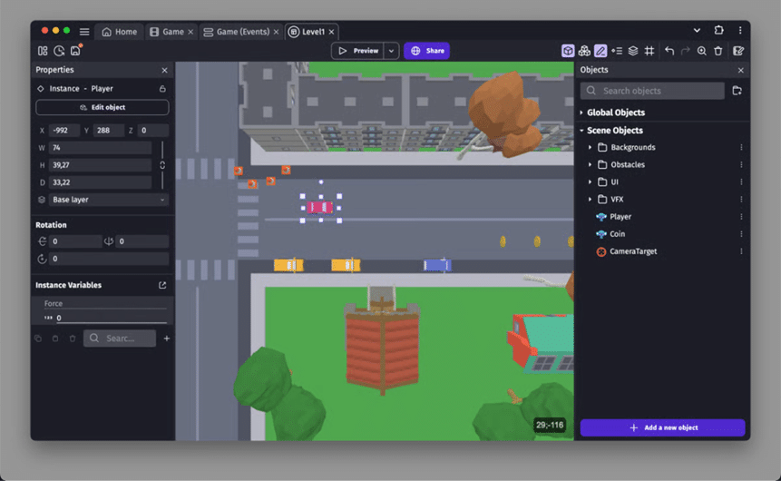
Task: Open the Base layer dropdown
Action: (x=109, y=200)
